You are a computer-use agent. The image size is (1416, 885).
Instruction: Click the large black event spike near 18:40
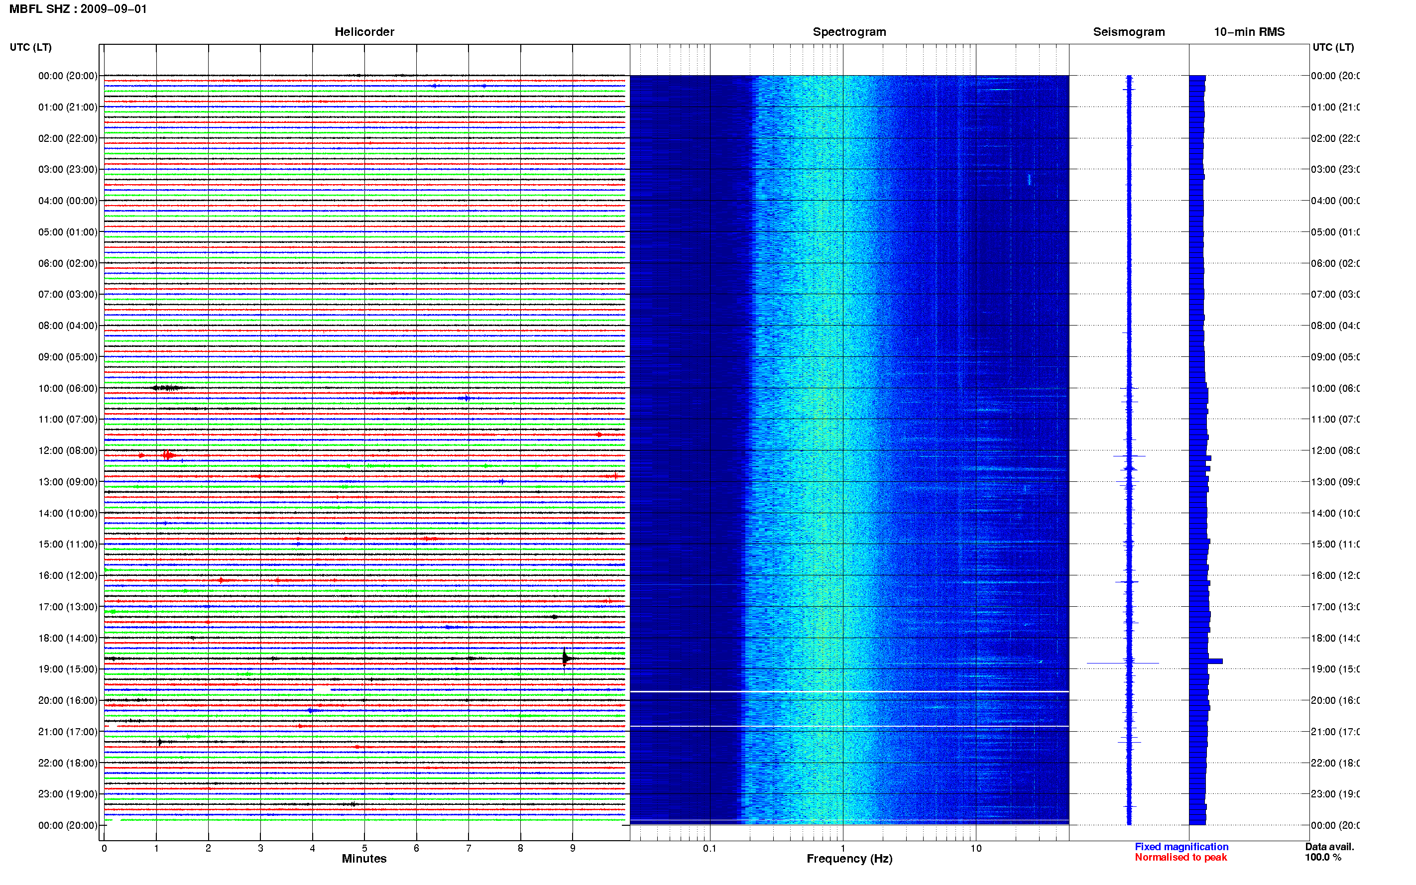pos(565,659)
